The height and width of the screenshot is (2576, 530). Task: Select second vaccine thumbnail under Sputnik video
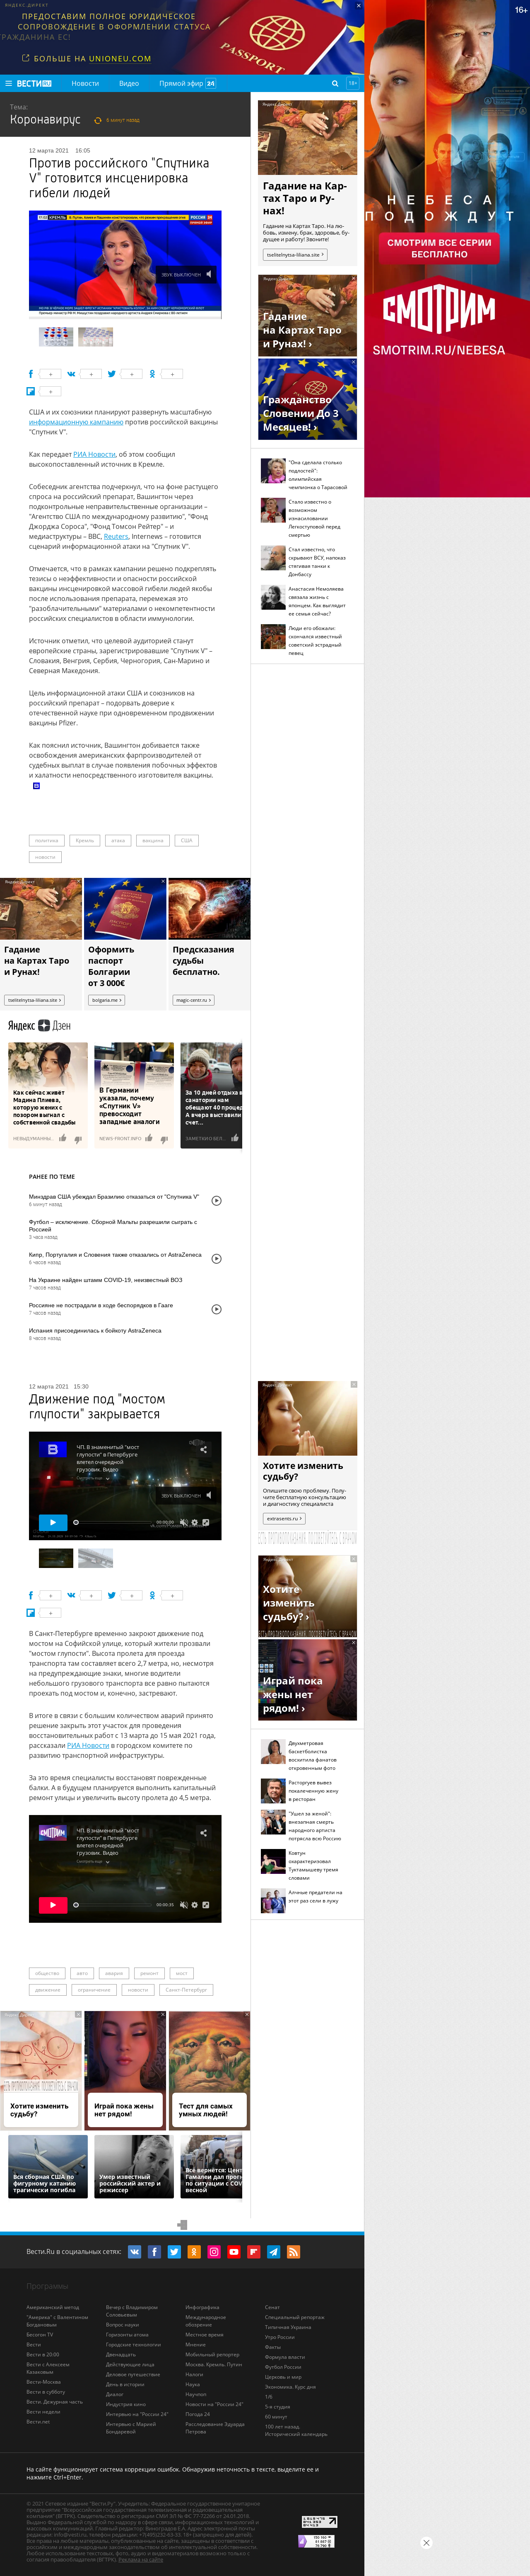pos(95,336)
